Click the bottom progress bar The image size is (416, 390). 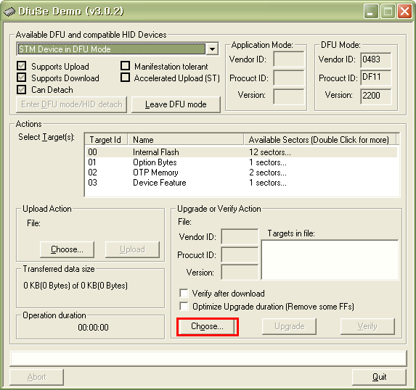click(x=208, y=359)
